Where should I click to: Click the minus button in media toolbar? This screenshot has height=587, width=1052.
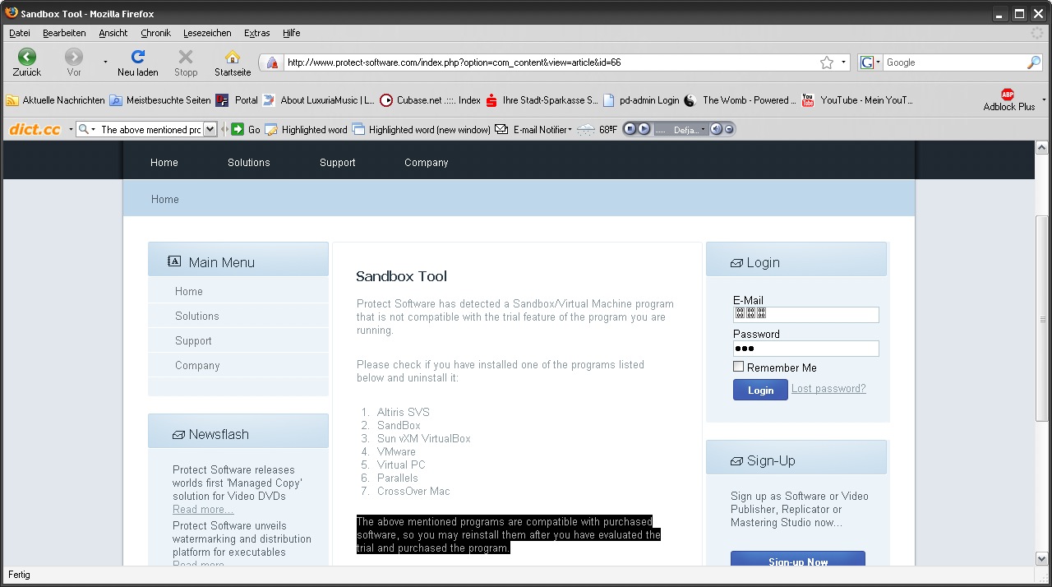[729, 129]
